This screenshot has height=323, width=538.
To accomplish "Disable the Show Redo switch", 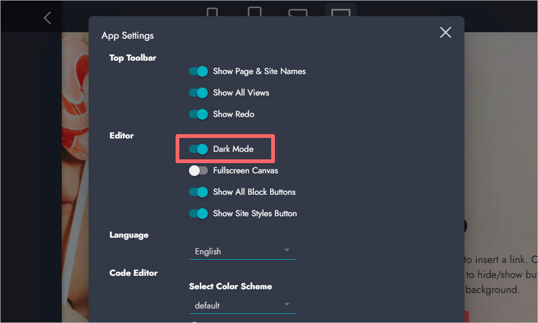I will pos(199,114).
